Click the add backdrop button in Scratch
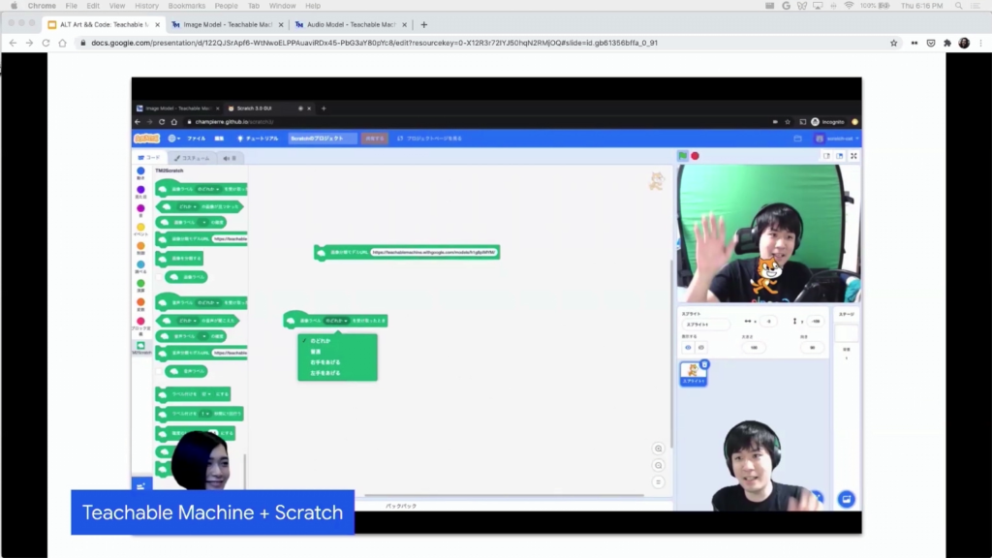Viewport: 992px width, 558px height. coord(846,499)
